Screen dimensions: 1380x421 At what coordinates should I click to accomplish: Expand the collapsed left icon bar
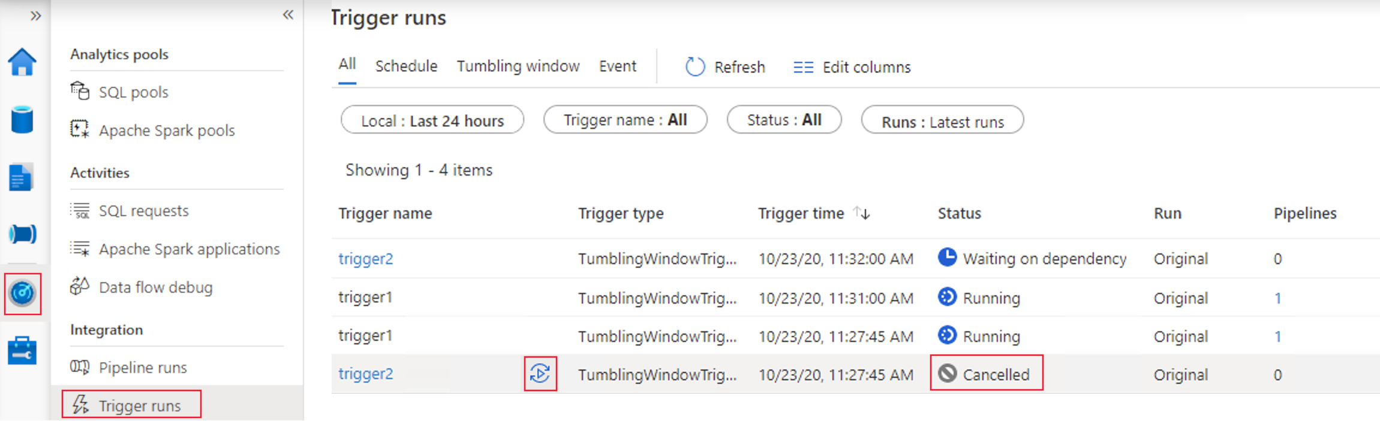point(37,15)
